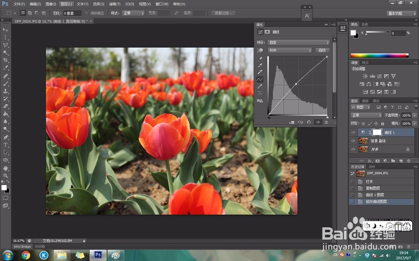Select the Horizontal Type tool in toolbox
The height and width of the screenshot is (261, 419).
click(x=5, y=144)
